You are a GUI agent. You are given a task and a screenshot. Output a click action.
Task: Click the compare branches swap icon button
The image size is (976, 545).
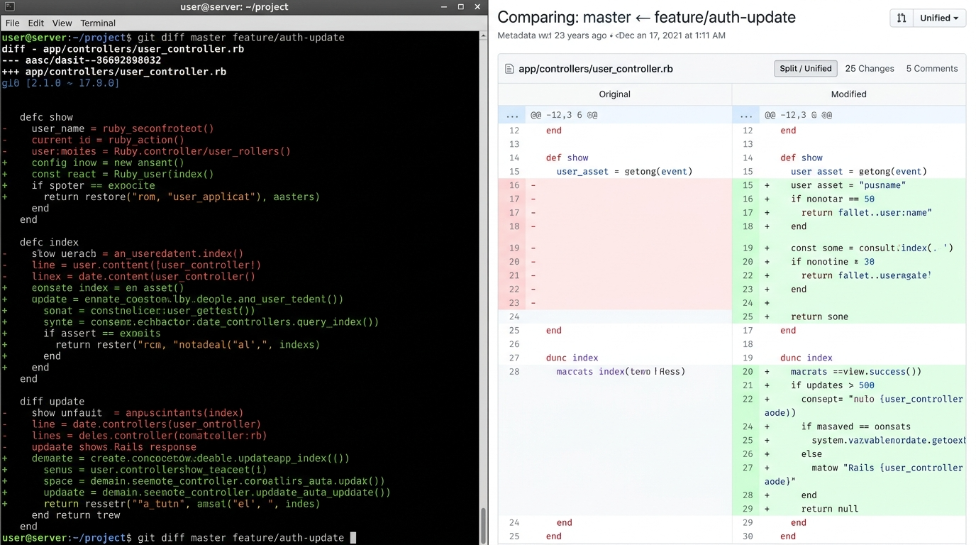[x=902, y=18]
